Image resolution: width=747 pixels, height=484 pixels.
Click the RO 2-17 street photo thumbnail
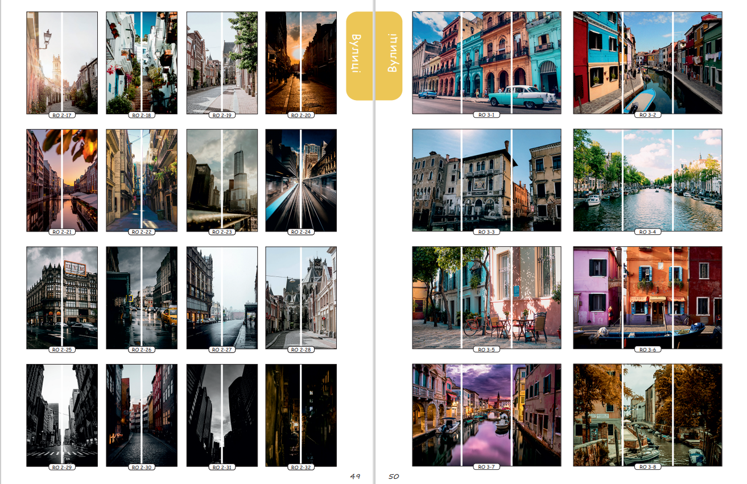tap(62, 63)
